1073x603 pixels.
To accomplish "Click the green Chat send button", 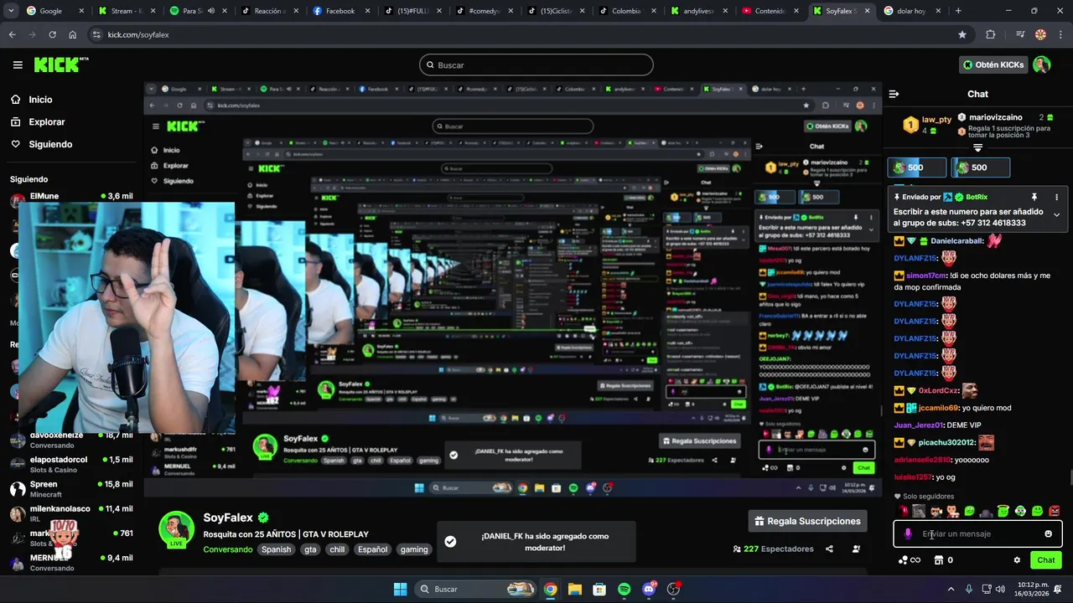I will pyautogui.click(x=1046, y=560).
